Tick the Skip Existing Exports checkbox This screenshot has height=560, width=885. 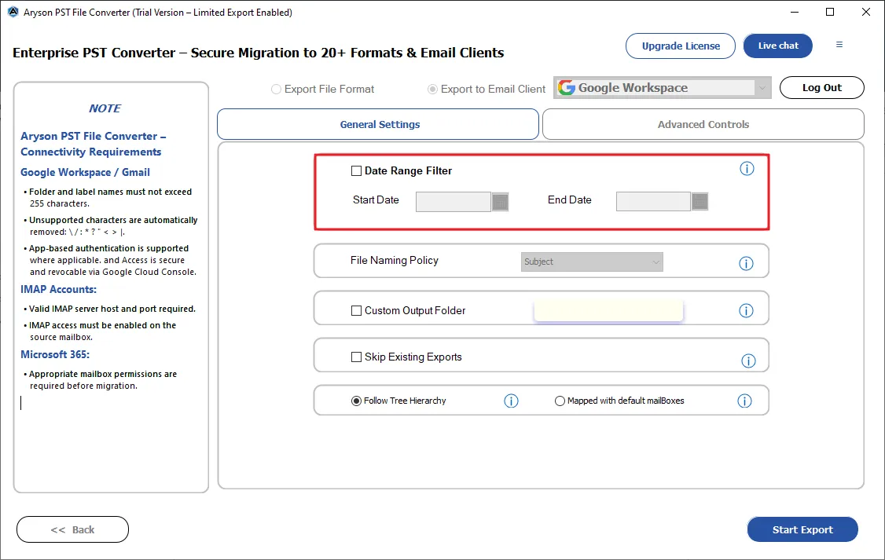pyautogui.click(x=356, y=357)
